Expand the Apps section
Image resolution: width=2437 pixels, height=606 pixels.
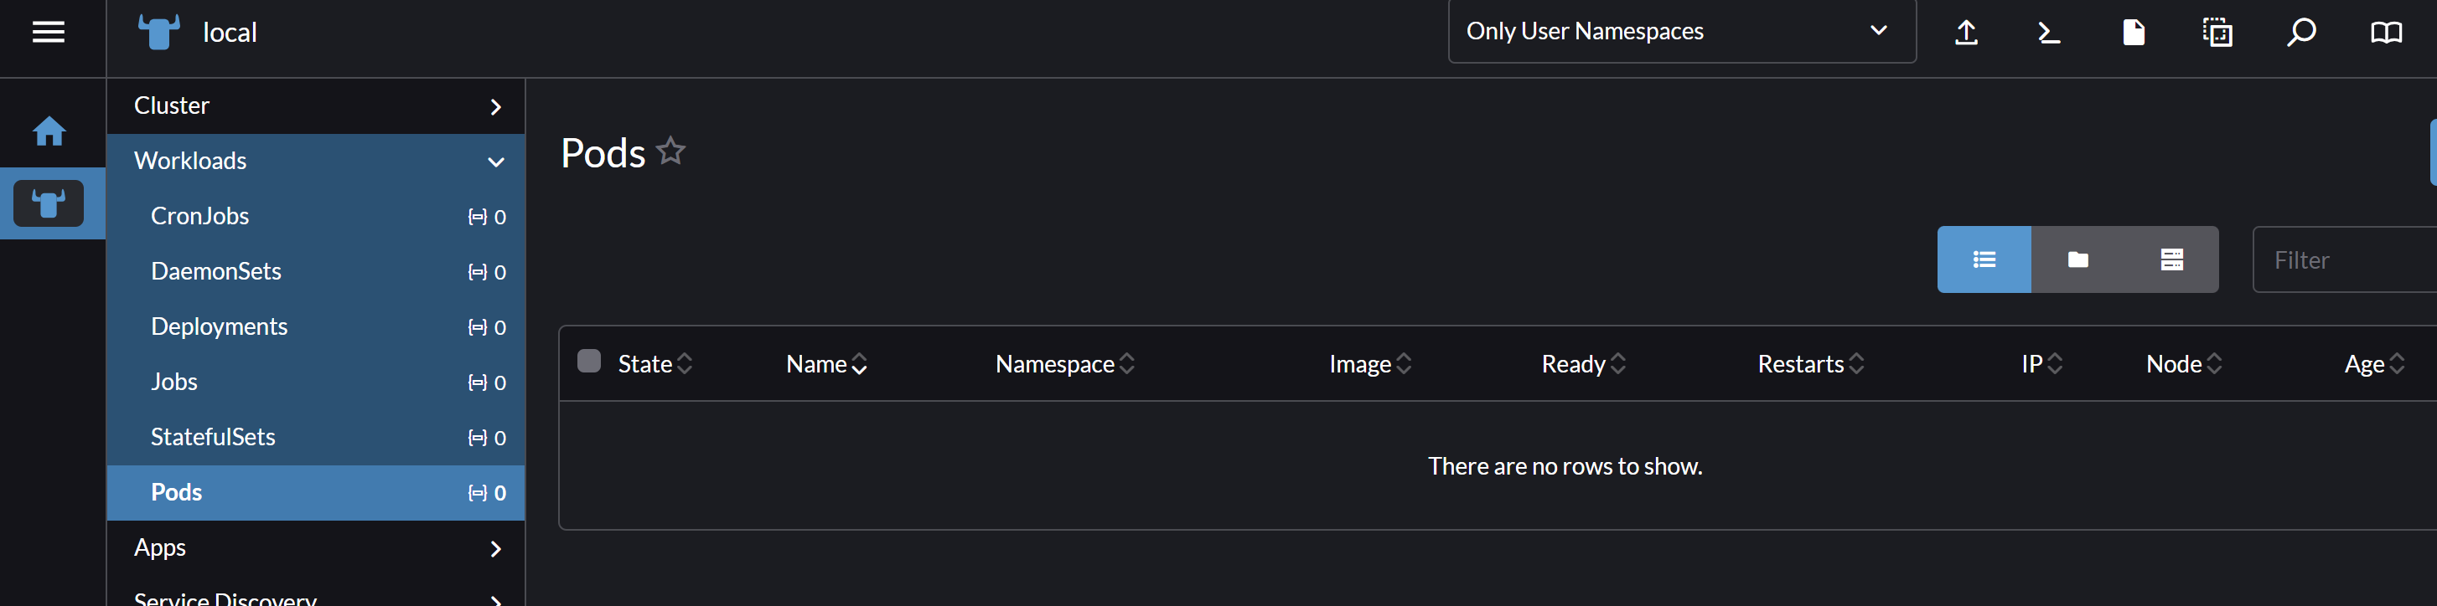(315, 548)
